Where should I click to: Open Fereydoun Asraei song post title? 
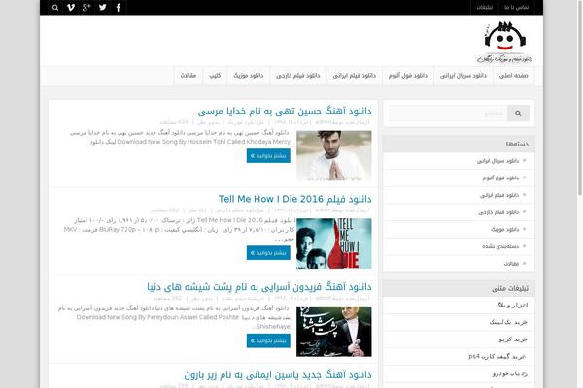tap(259, 287)
